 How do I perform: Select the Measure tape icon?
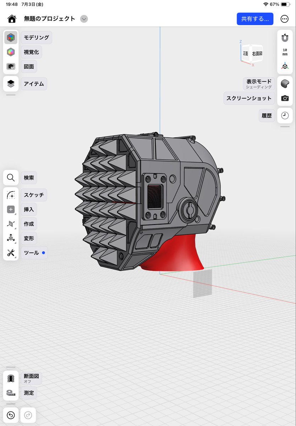click(11, 393)
